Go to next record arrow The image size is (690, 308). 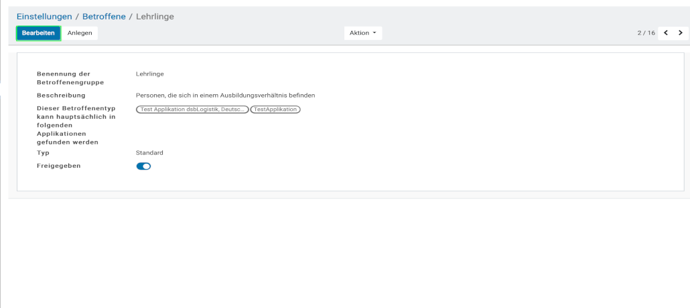point(681,33)
